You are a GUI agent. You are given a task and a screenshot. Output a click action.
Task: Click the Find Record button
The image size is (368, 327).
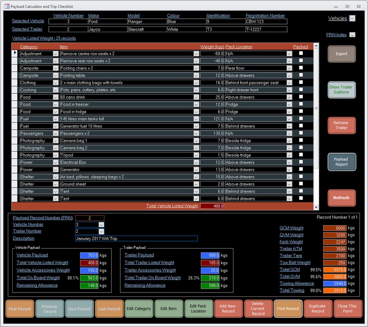[288, 309]
